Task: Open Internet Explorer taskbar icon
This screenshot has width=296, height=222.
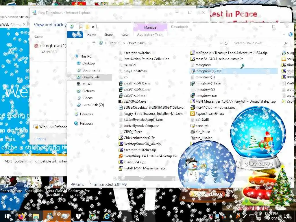Action: pos(107,216)
